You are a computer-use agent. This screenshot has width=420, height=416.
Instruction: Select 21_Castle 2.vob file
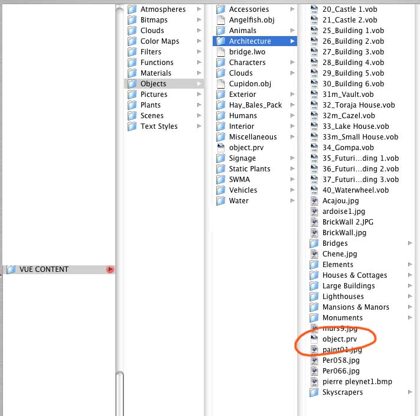tap(350, 20)
